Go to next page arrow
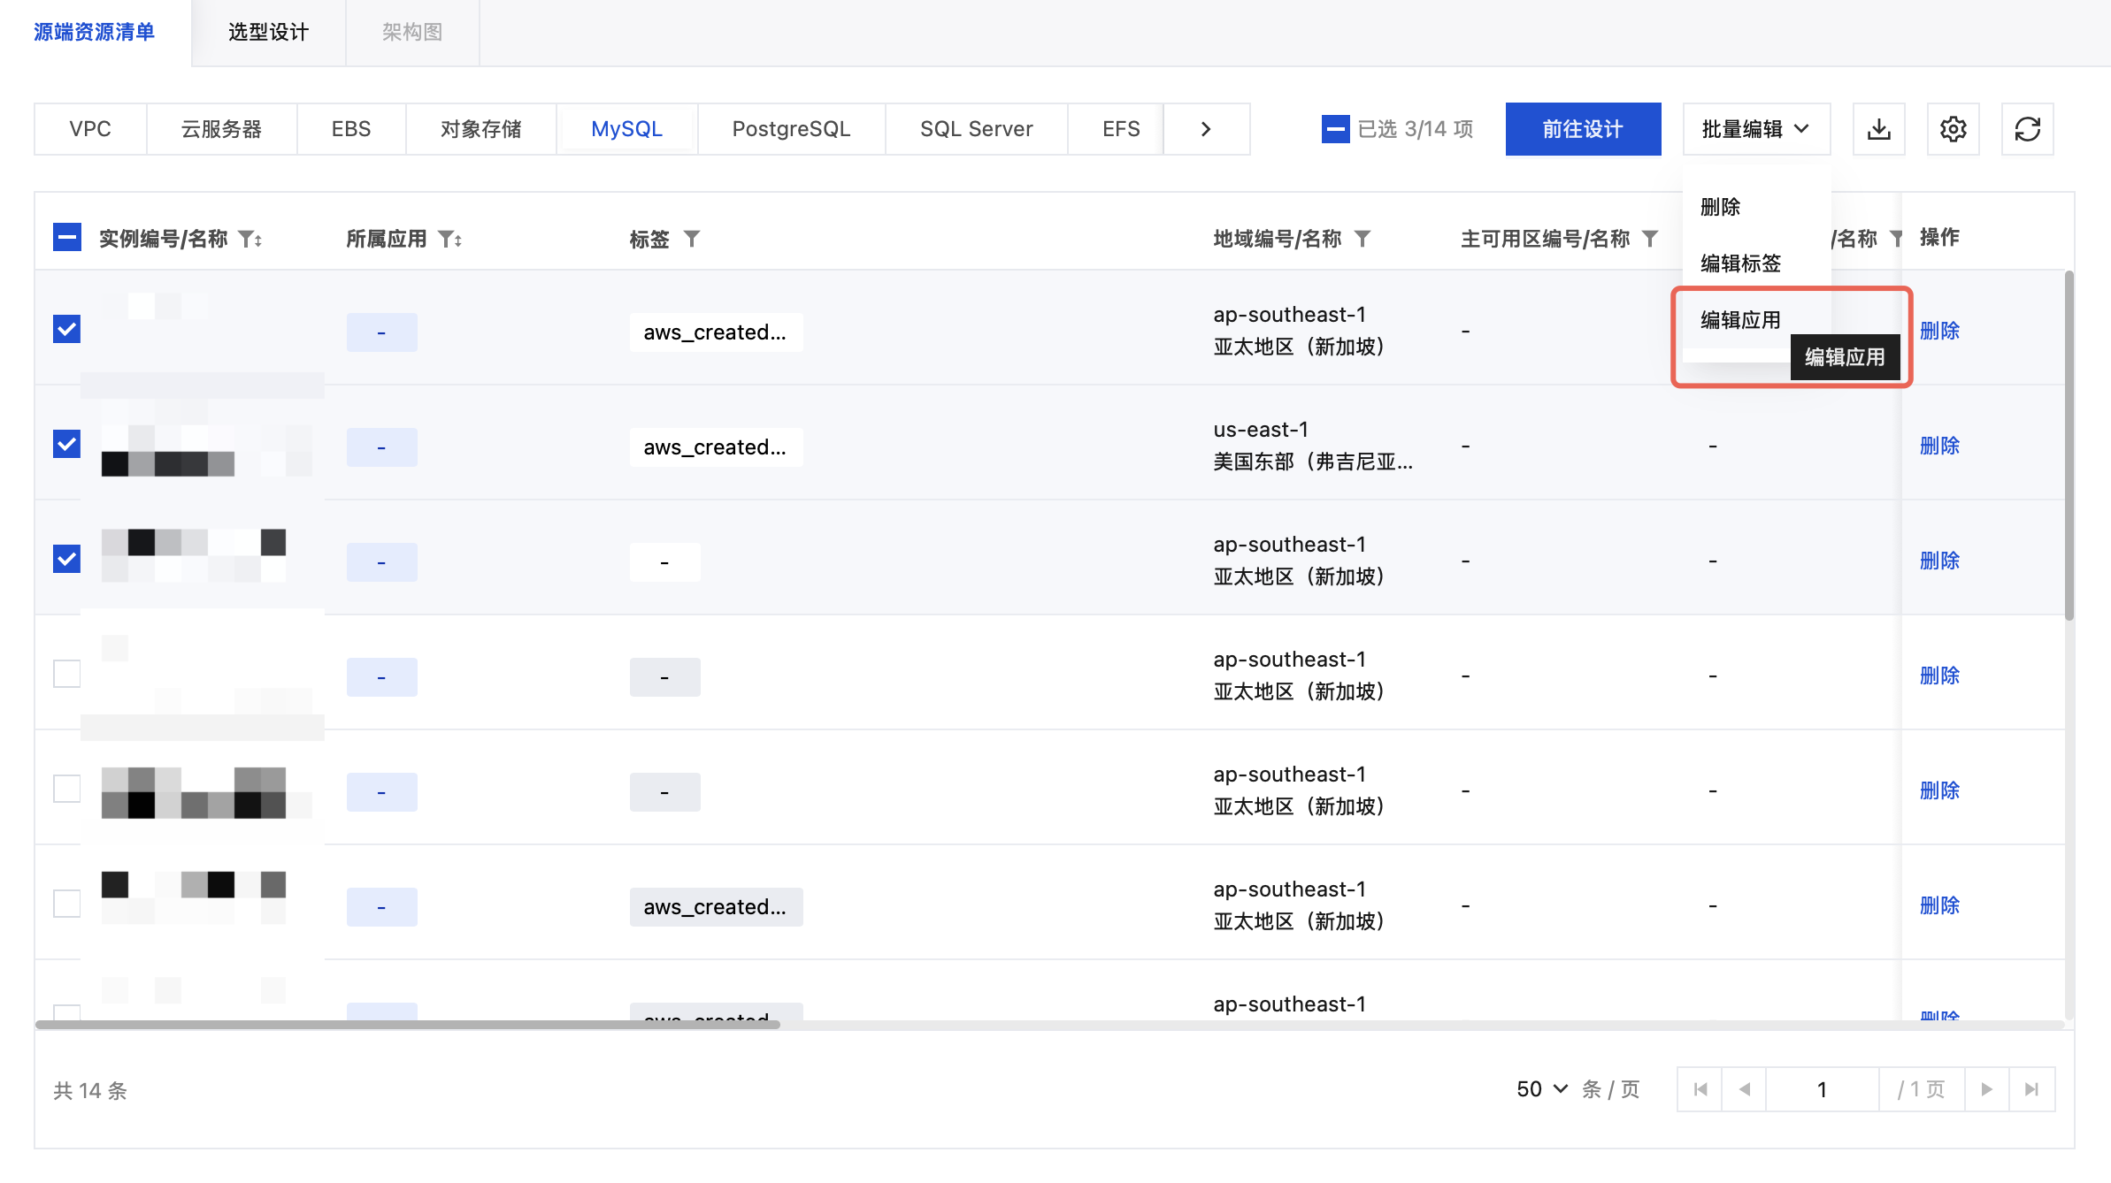The height and width of the screenshot is (1183, 2111). [x=1986, y=1089]
